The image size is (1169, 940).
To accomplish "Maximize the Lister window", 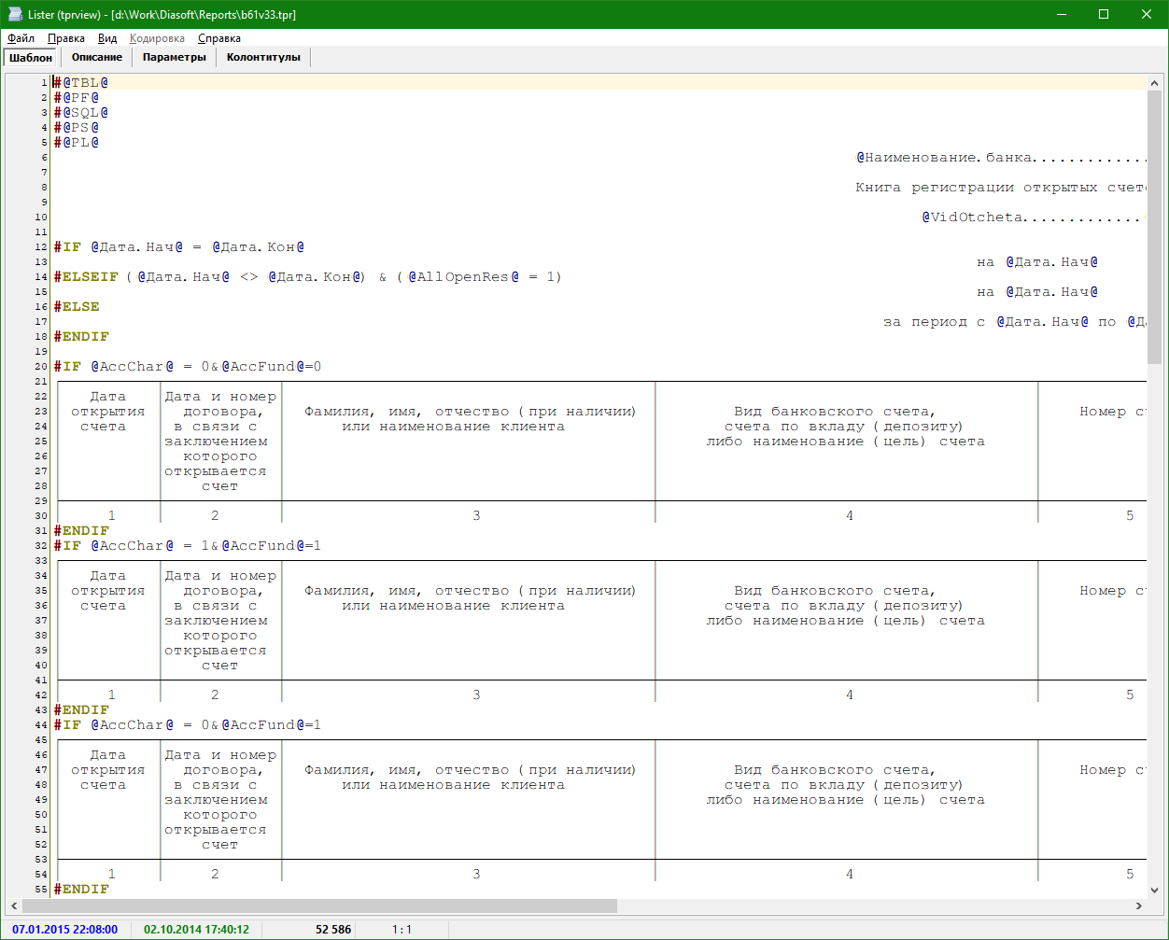I will [x=1104, y=15].
